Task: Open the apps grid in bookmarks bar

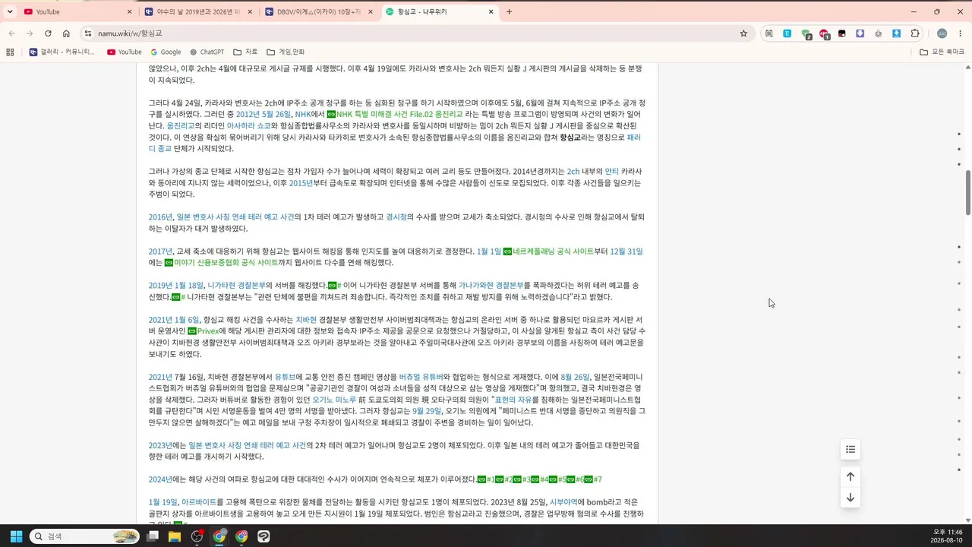Action: coord(10,52)
